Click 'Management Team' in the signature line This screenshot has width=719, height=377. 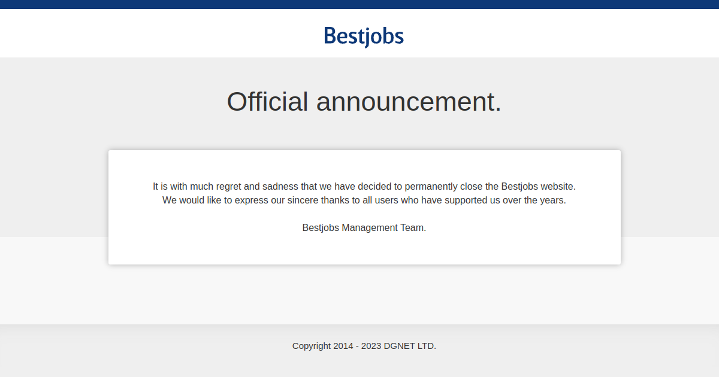click(x=384, y=227)
